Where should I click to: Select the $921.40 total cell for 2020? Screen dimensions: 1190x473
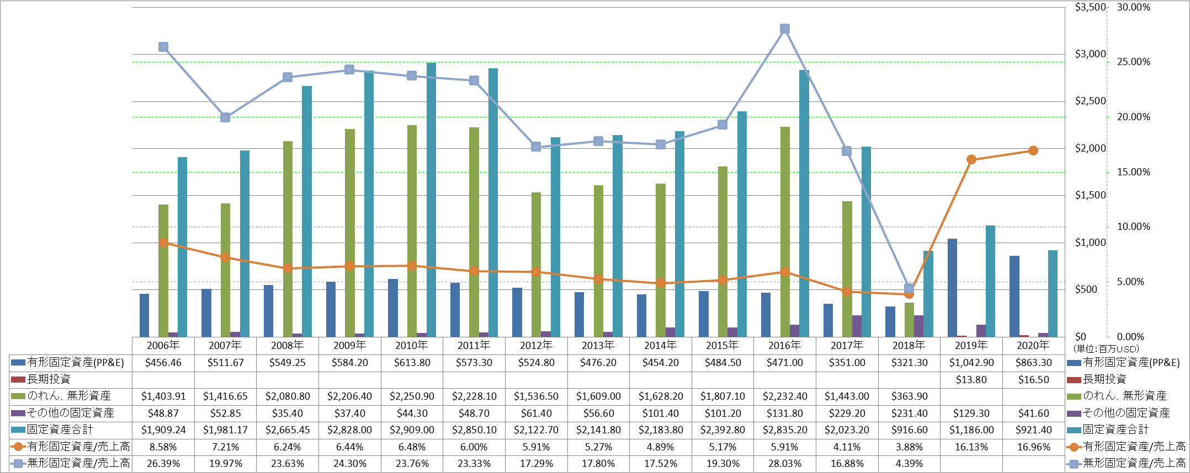[x=1033, y=430]
